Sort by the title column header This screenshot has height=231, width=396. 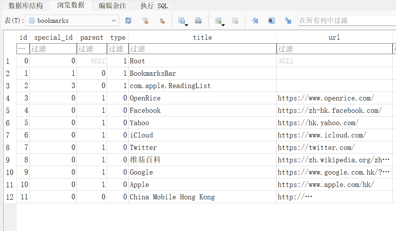pos(202,37)
